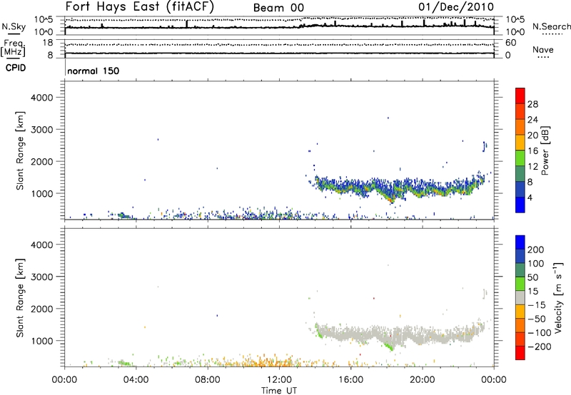Click the '200' Velocity colorbar tick label

536,250
